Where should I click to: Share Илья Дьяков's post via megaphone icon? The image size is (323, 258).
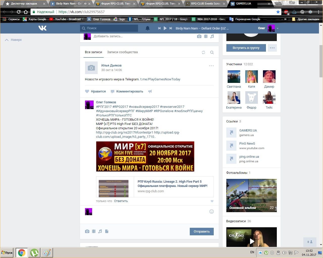click(x=150, y=91)
